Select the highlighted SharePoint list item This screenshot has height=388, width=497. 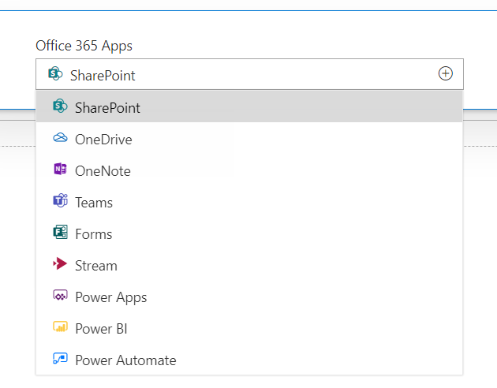[x=249, y=106]
